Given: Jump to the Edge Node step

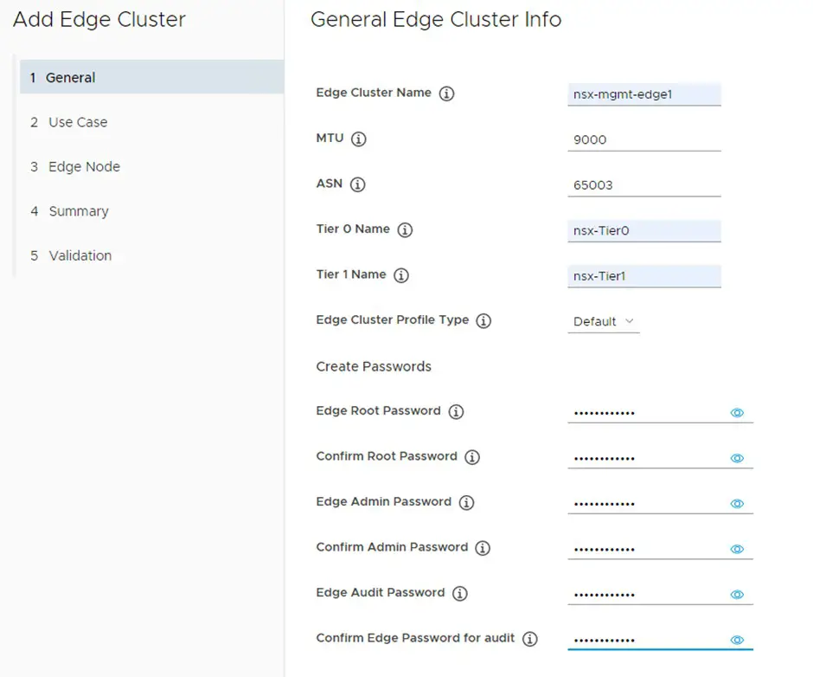Looking at the screenshot, I should [x=83, y=166].
